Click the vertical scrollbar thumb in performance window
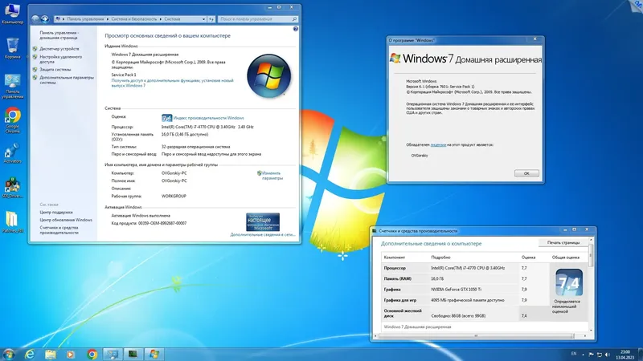The image size is (643, 361). click(591, 255)
